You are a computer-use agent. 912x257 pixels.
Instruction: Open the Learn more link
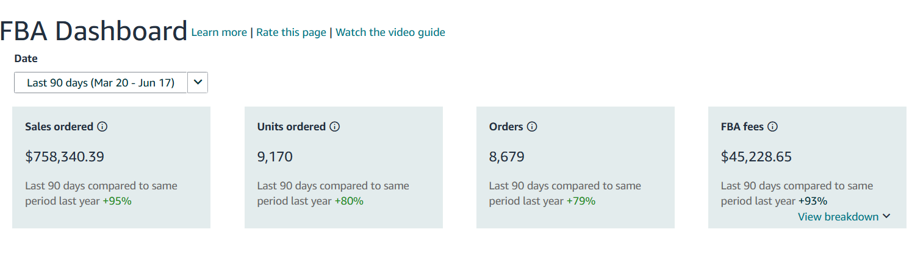point(219,32)
